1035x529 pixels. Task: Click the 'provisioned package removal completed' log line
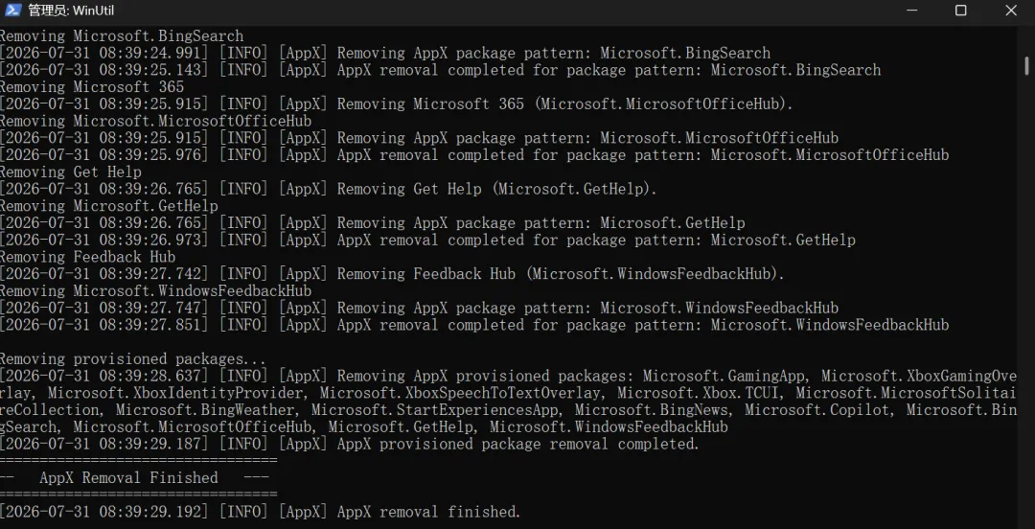point(349,444)
